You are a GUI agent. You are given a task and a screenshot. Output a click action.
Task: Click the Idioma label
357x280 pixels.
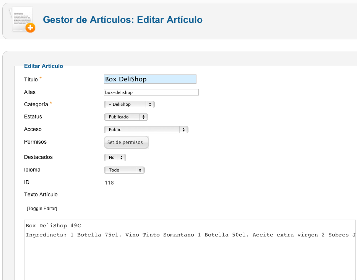32,170
